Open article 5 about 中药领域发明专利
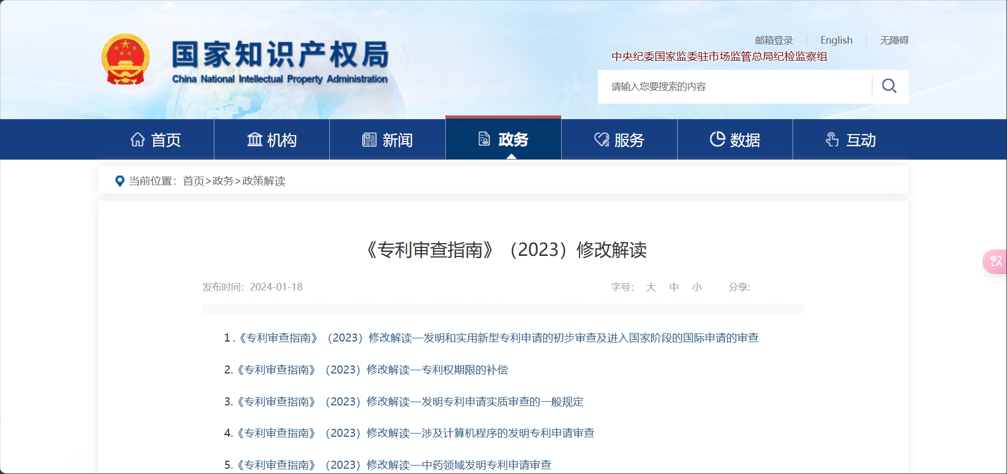The image size is (1007, 474). click(x=393, y=465)
